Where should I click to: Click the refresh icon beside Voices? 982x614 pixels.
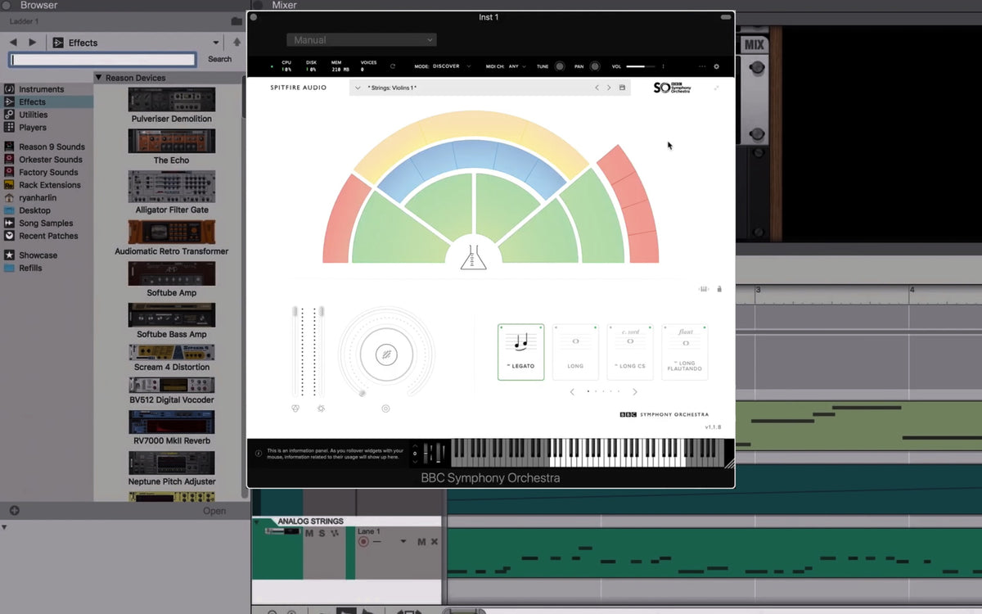point(393,66)
